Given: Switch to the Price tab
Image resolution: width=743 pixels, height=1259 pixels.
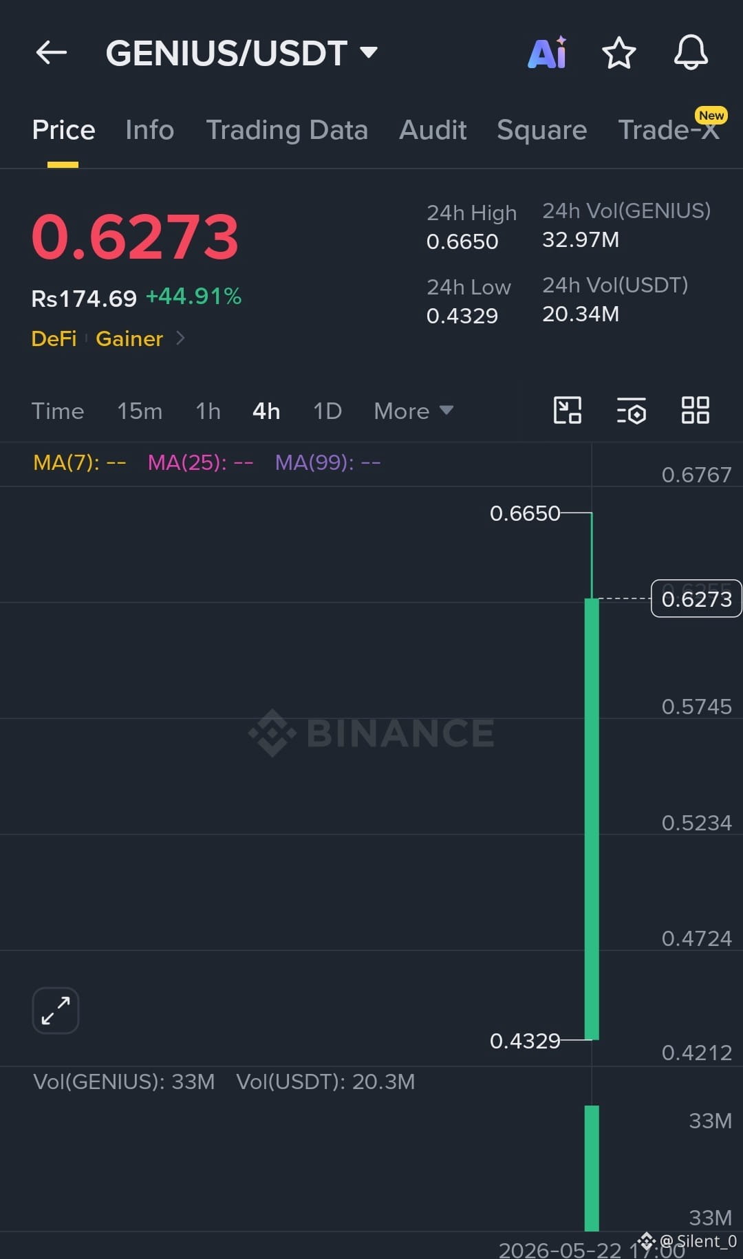Looking at the screenshot, I should click(x=63, y=129).
